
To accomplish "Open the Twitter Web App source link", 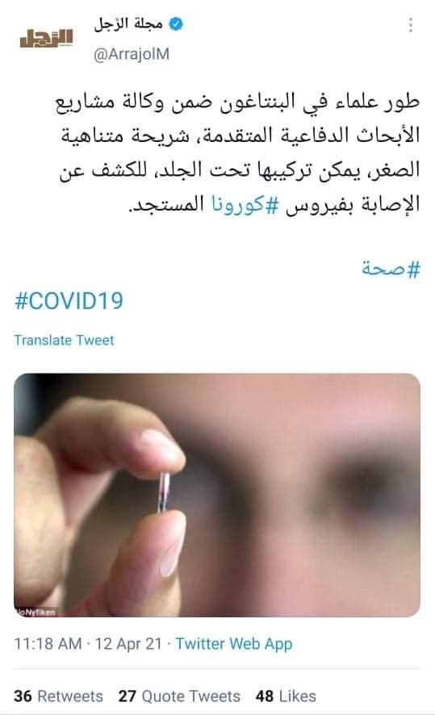I will tap(234, 644).
